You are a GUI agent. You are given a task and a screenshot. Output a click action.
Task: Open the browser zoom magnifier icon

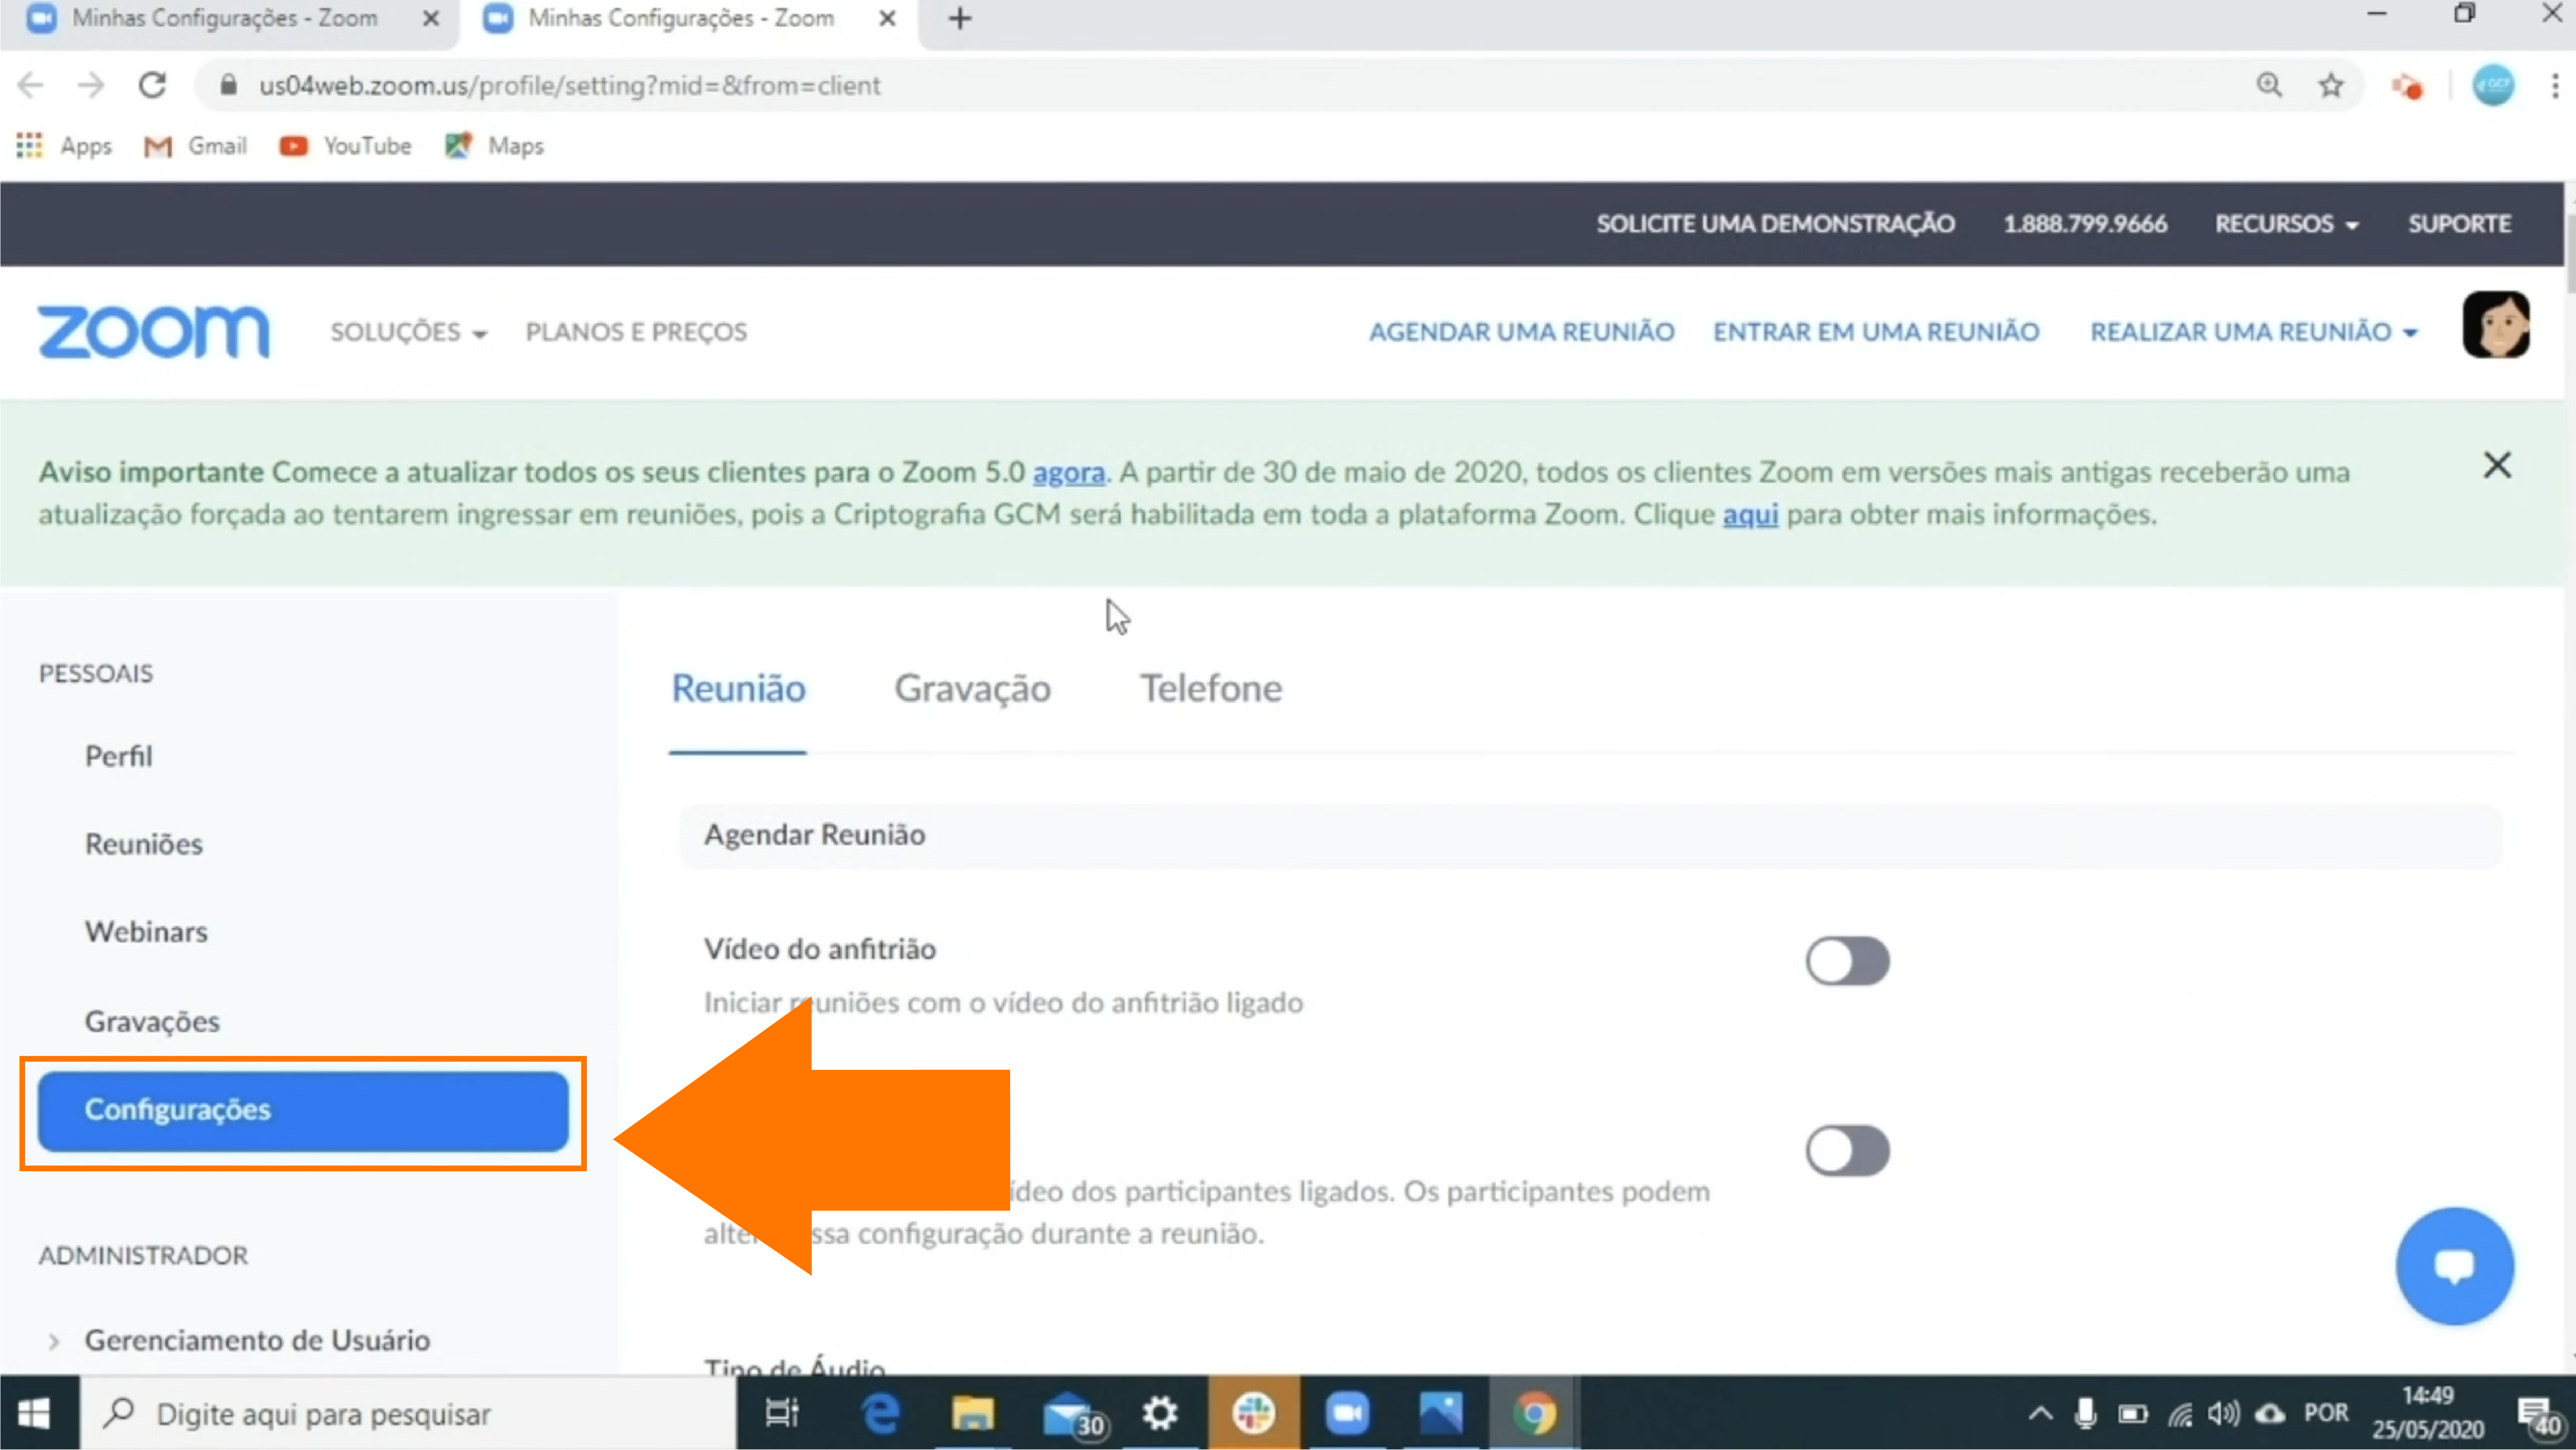[x=2269, y=85]
